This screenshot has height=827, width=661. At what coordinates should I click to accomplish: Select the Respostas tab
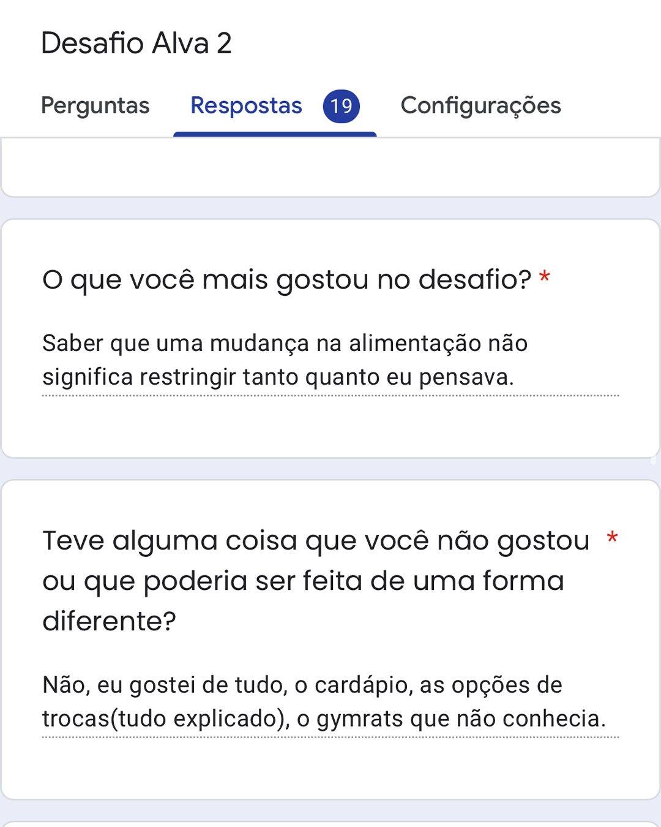pyautogui.click(x=246, y=106)
